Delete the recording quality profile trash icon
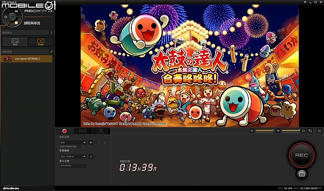The width and height of the screenshot is (324, 191). click(105, 142)
